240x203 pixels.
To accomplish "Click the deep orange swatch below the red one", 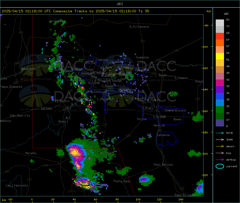I will pyautogui.click(x=220, y=43).
